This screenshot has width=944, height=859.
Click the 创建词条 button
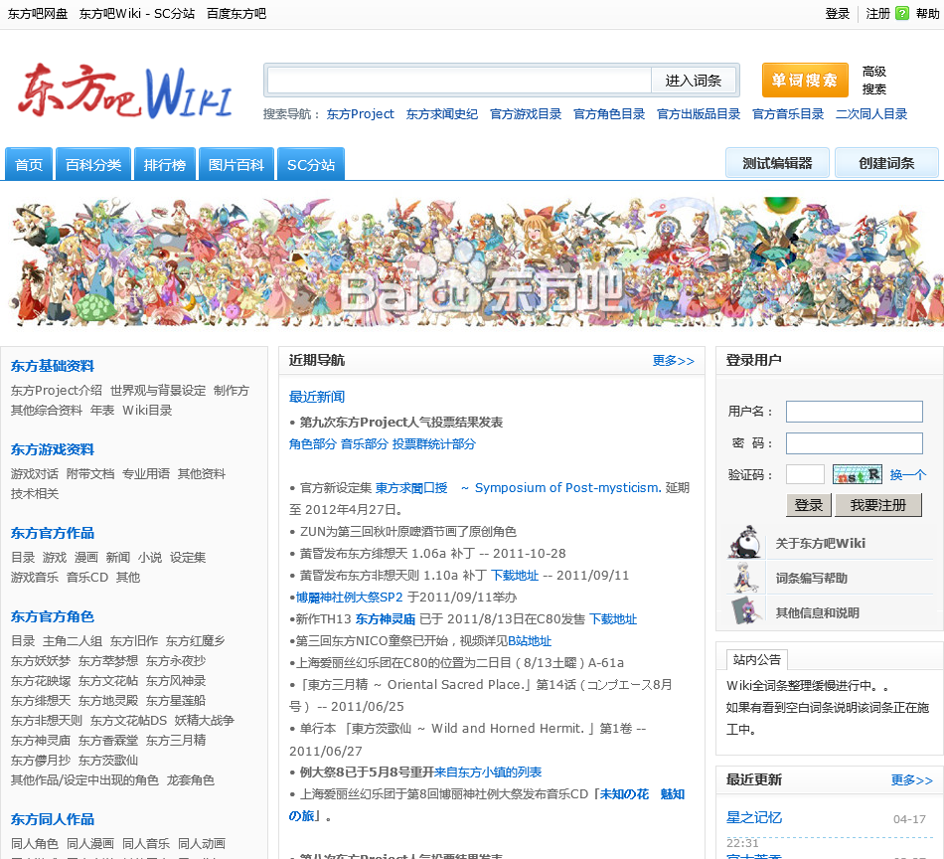click(886, 163)
